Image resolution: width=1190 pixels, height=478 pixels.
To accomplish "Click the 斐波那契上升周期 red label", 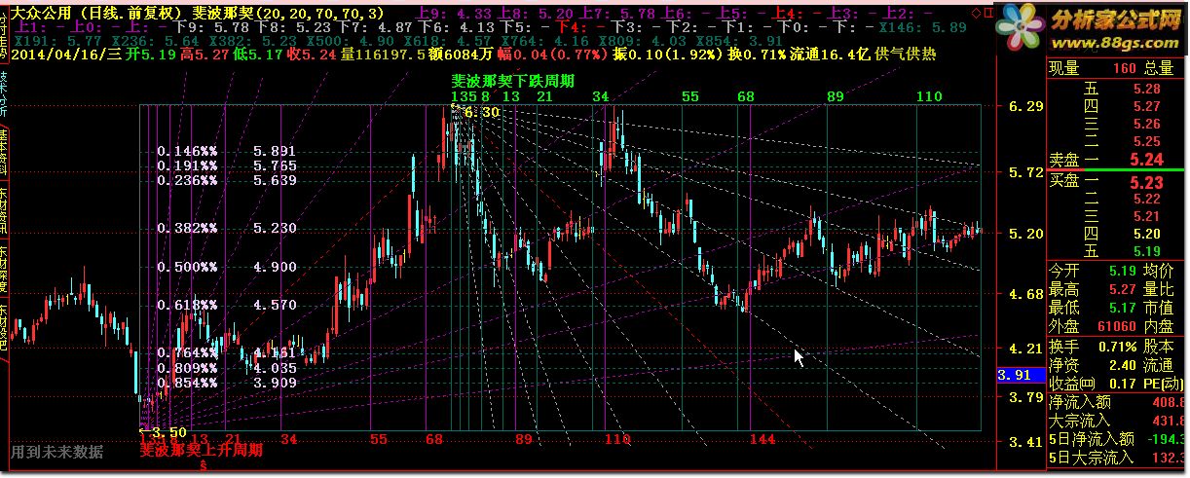I will coord(202,451).
